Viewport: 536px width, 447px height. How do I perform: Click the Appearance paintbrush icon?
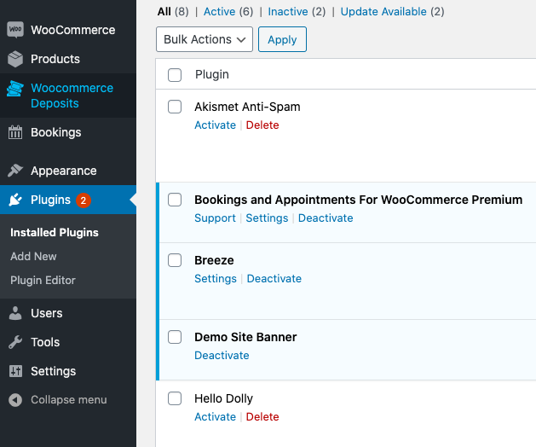point(15,171)
